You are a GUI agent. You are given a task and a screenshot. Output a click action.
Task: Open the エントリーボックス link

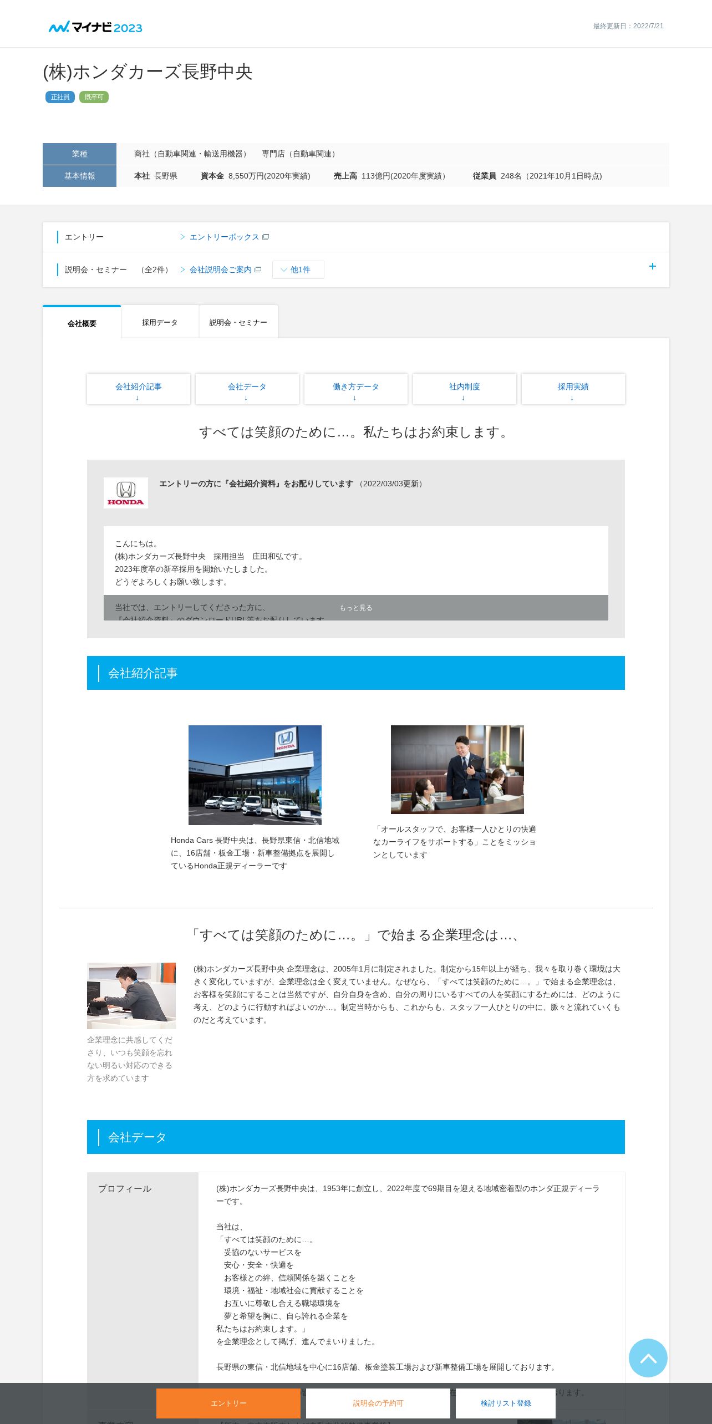224,237
